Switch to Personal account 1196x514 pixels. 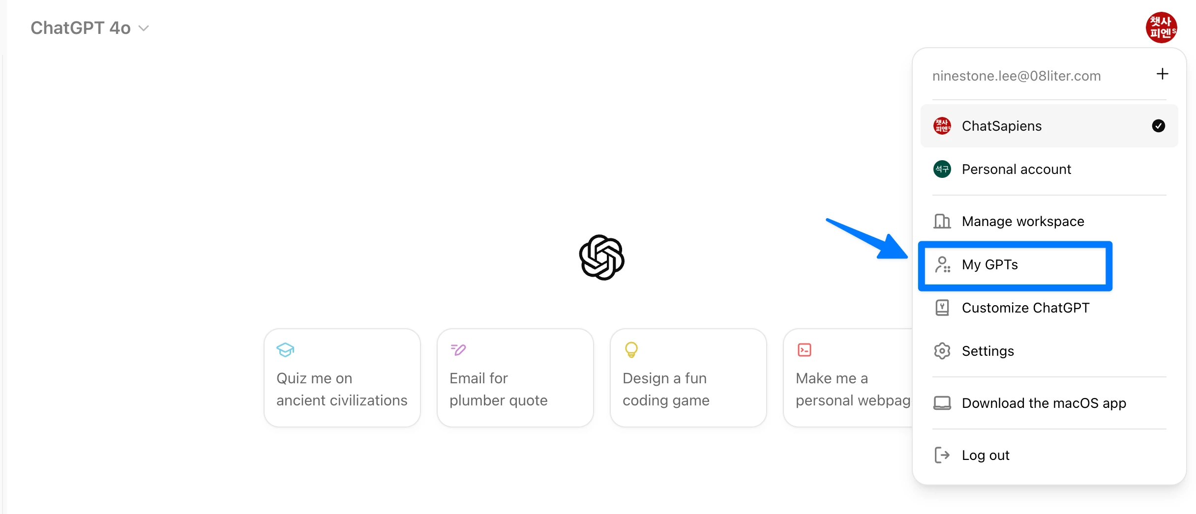[1049, 169]
